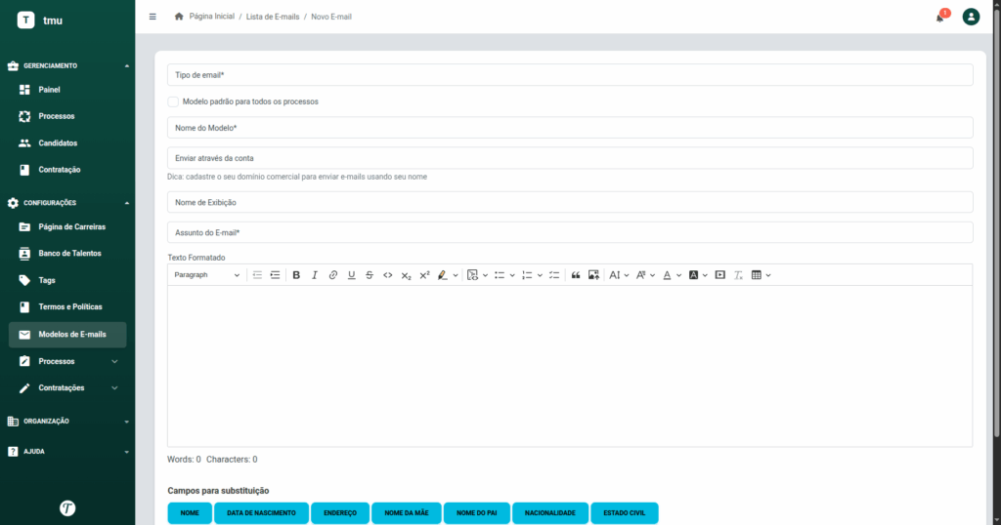Open bulleted list style dropdown arrow
This screenshot has height=525, width=1001.
(512, 275)
